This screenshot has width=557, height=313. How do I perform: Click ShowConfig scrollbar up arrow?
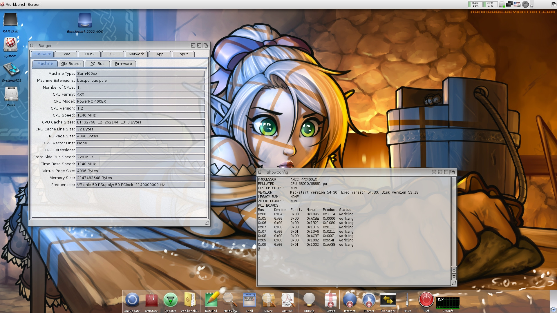point(454,270)
